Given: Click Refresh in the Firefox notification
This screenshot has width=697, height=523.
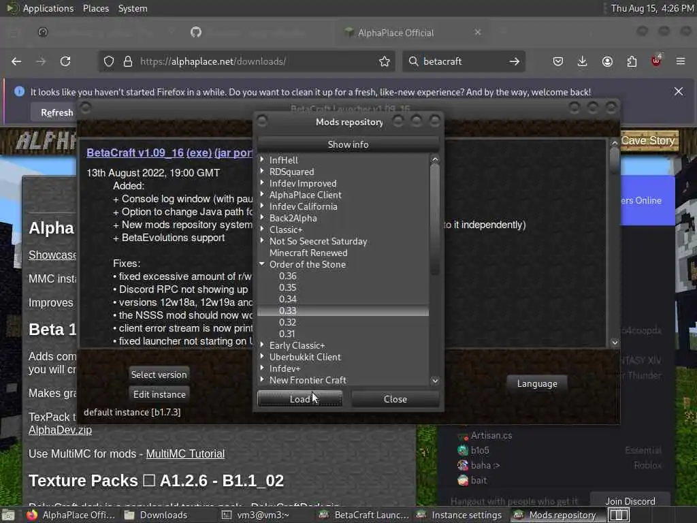Looking at the screenshot, I should (57, 112).
